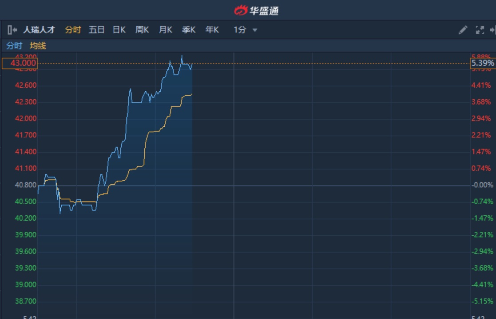Toggle the yellow 均线 average line legend
The image size is (496, 319).
[x=38, y=46]
